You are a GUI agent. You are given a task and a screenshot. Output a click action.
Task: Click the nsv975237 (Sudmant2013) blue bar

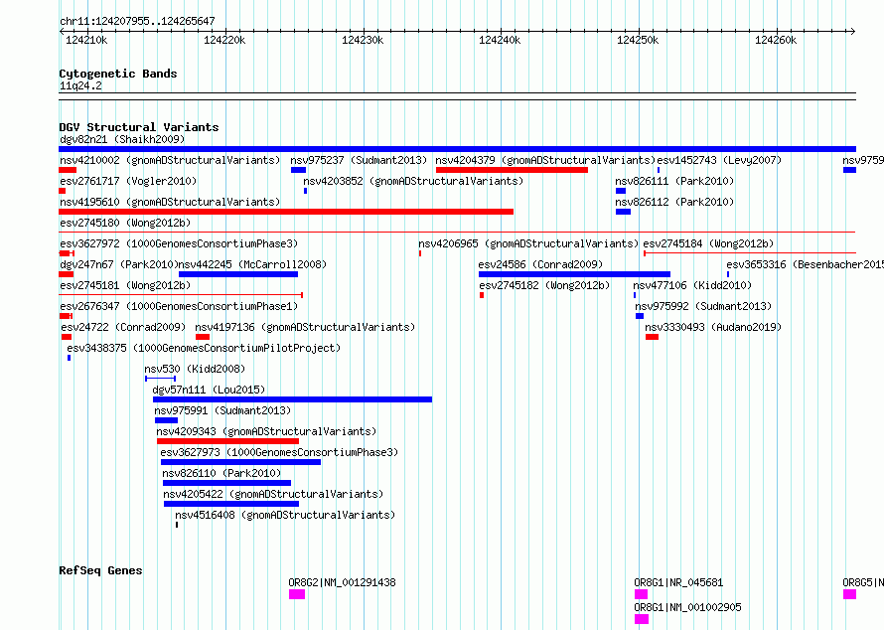(x=298, y=170)
